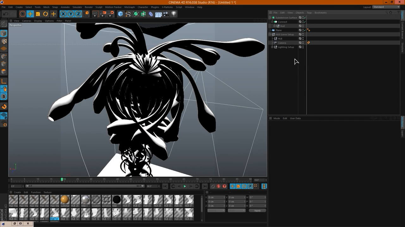Image resolution: width=405 pixels, height=227 pixels.
Task: Select the HLB 18 material thumbnail
Action: click(116, 213)
